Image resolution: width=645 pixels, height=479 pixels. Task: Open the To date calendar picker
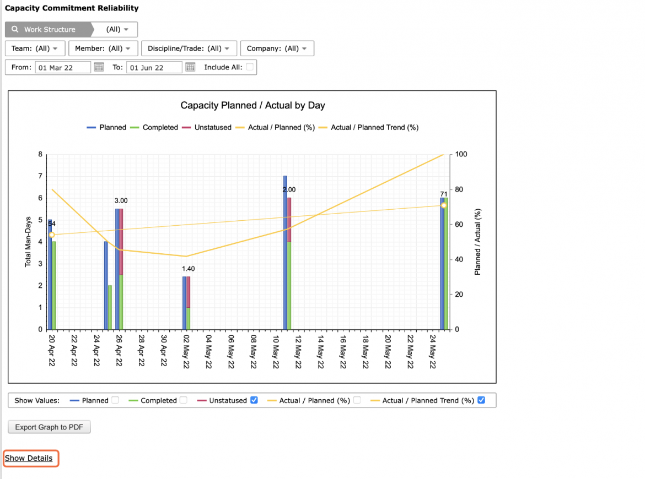(190, 67)
